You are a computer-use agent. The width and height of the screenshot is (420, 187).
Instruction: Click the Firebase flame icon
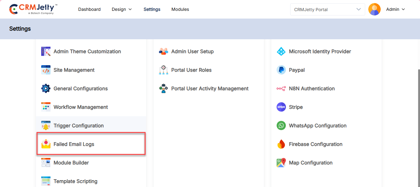click(281, 144)
